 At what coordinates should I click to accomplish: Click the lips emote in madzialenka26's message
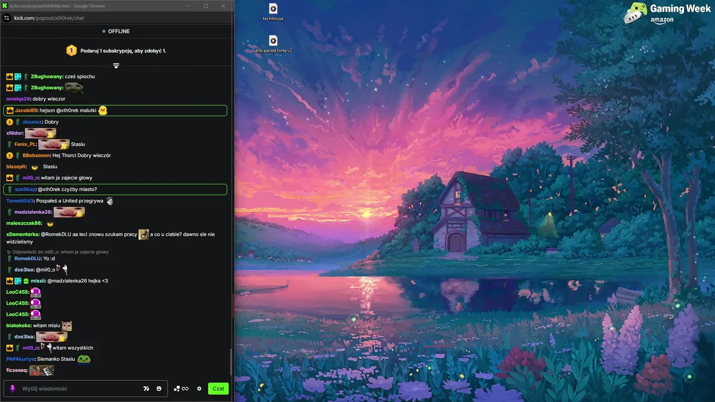coord(69,212)
